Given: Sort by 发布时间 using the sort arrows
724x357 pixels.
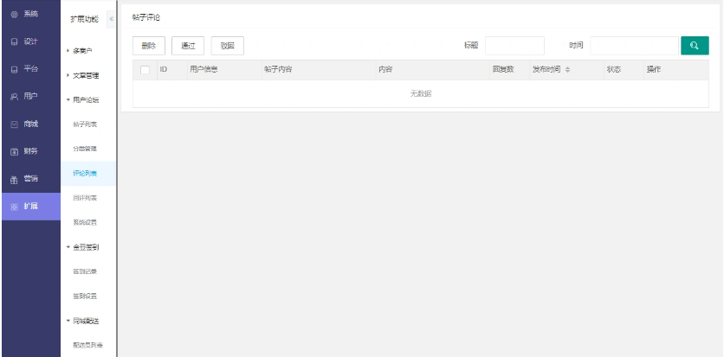Looking at the screenshot, I should point(567,69).
